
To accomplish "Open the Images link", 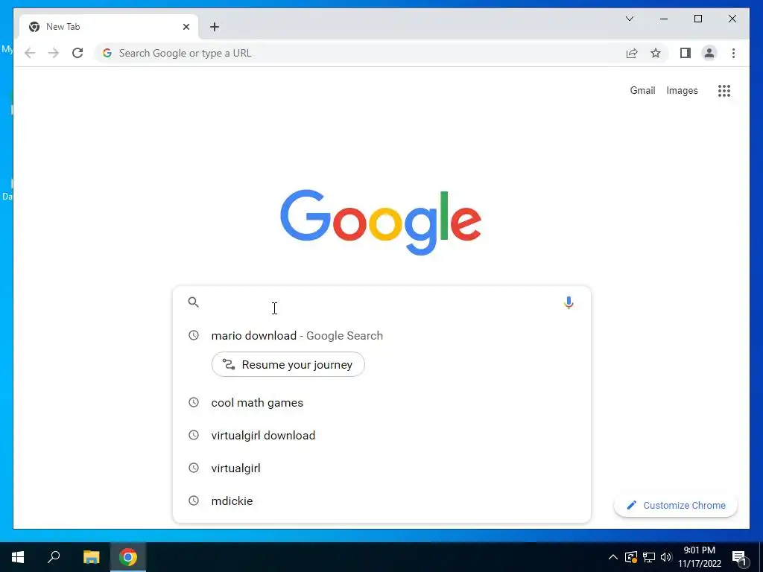I will 682,90.
